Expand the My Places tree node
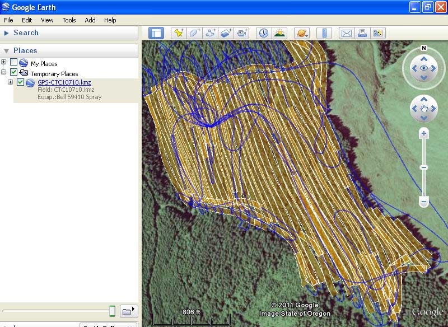This screenshot has width=448, height=327. pyautogui.click(x=4, y=63)
